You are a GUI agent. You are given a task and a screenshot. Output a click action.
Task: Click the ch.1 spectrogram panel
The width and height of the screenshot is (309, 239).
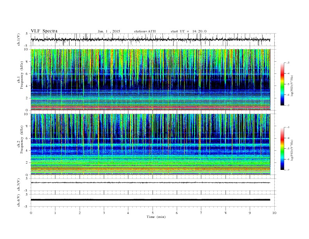tap(150, 80)
